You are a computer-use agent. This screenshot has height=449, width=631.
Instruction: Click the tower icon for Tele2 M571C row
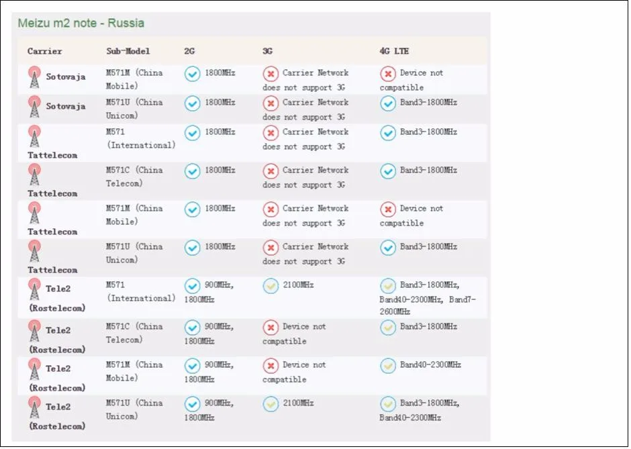[35, 331]
